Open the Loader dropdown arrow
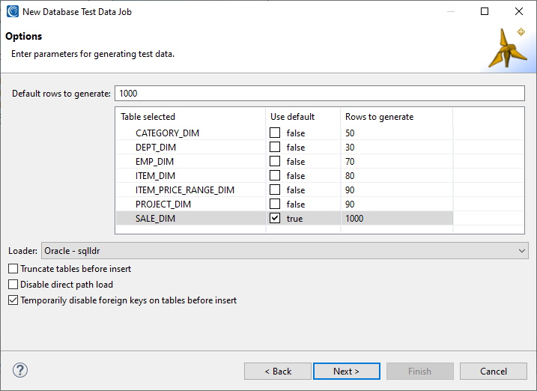Screen dimensions: 537x391 [521, 251]
